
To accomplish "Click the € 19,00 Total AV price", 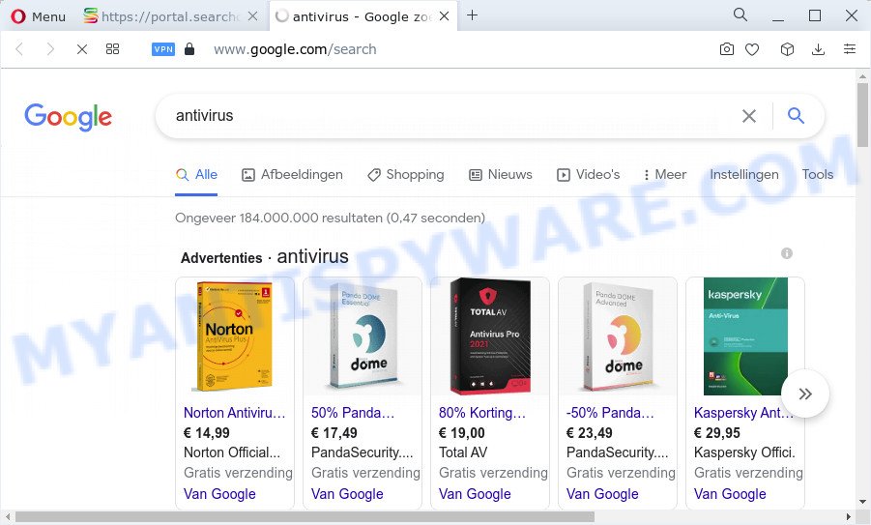I will pyautogui.click(x=462, y=433).
